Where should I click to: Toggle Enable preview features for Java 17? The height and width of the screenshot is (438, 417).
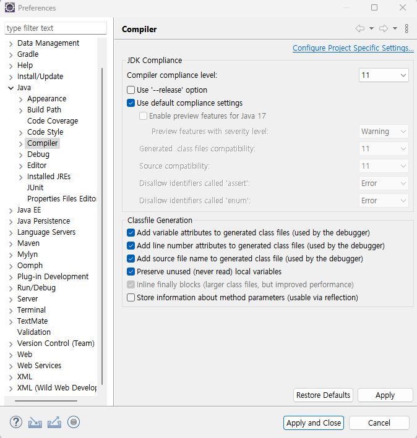143,116
